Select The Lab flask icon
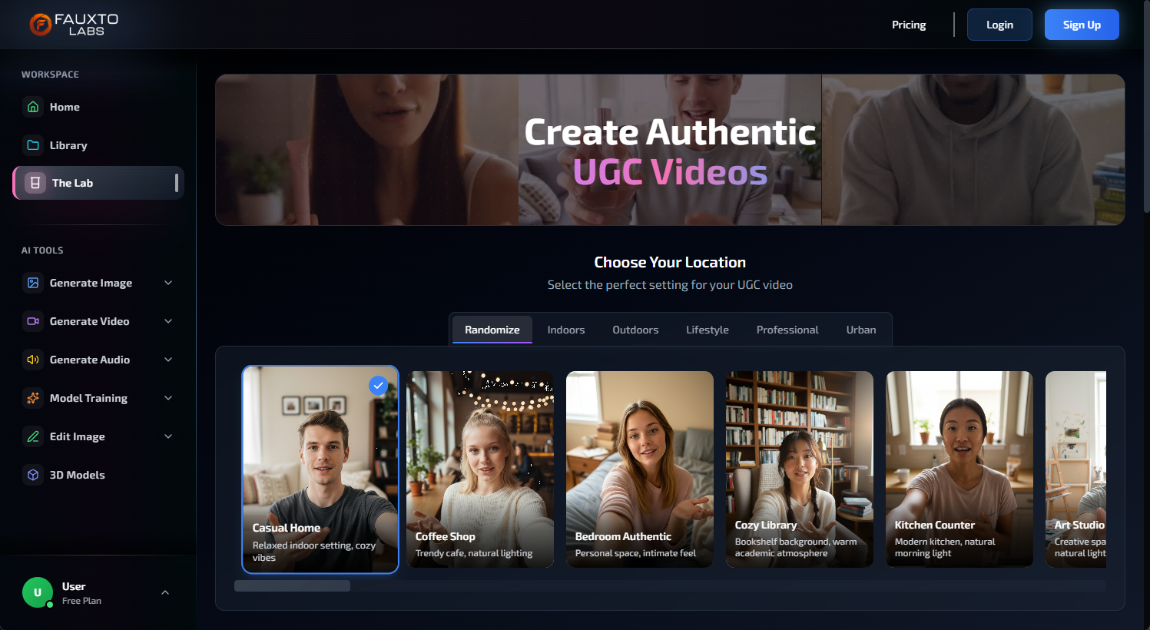Viewport: 1150px width, 630px height. tap(35, 183)
